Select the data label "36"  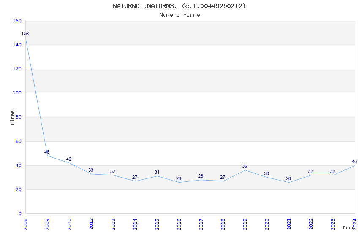coord(245,166)
